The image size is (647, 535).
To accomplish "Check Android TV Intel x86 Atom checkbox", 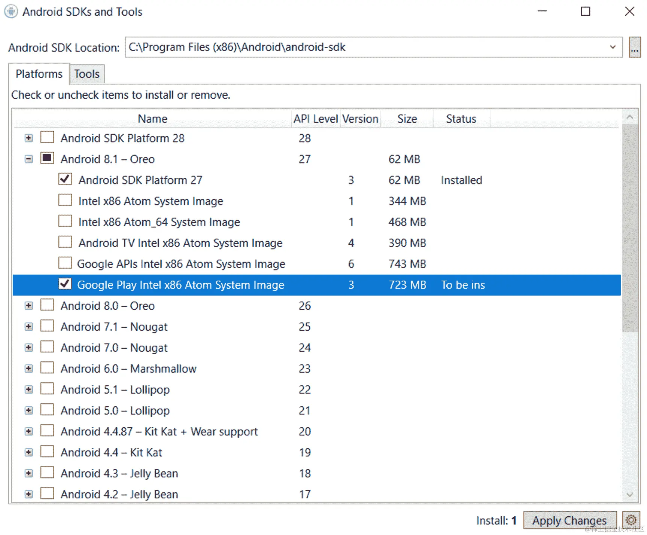I will point(65,242).
